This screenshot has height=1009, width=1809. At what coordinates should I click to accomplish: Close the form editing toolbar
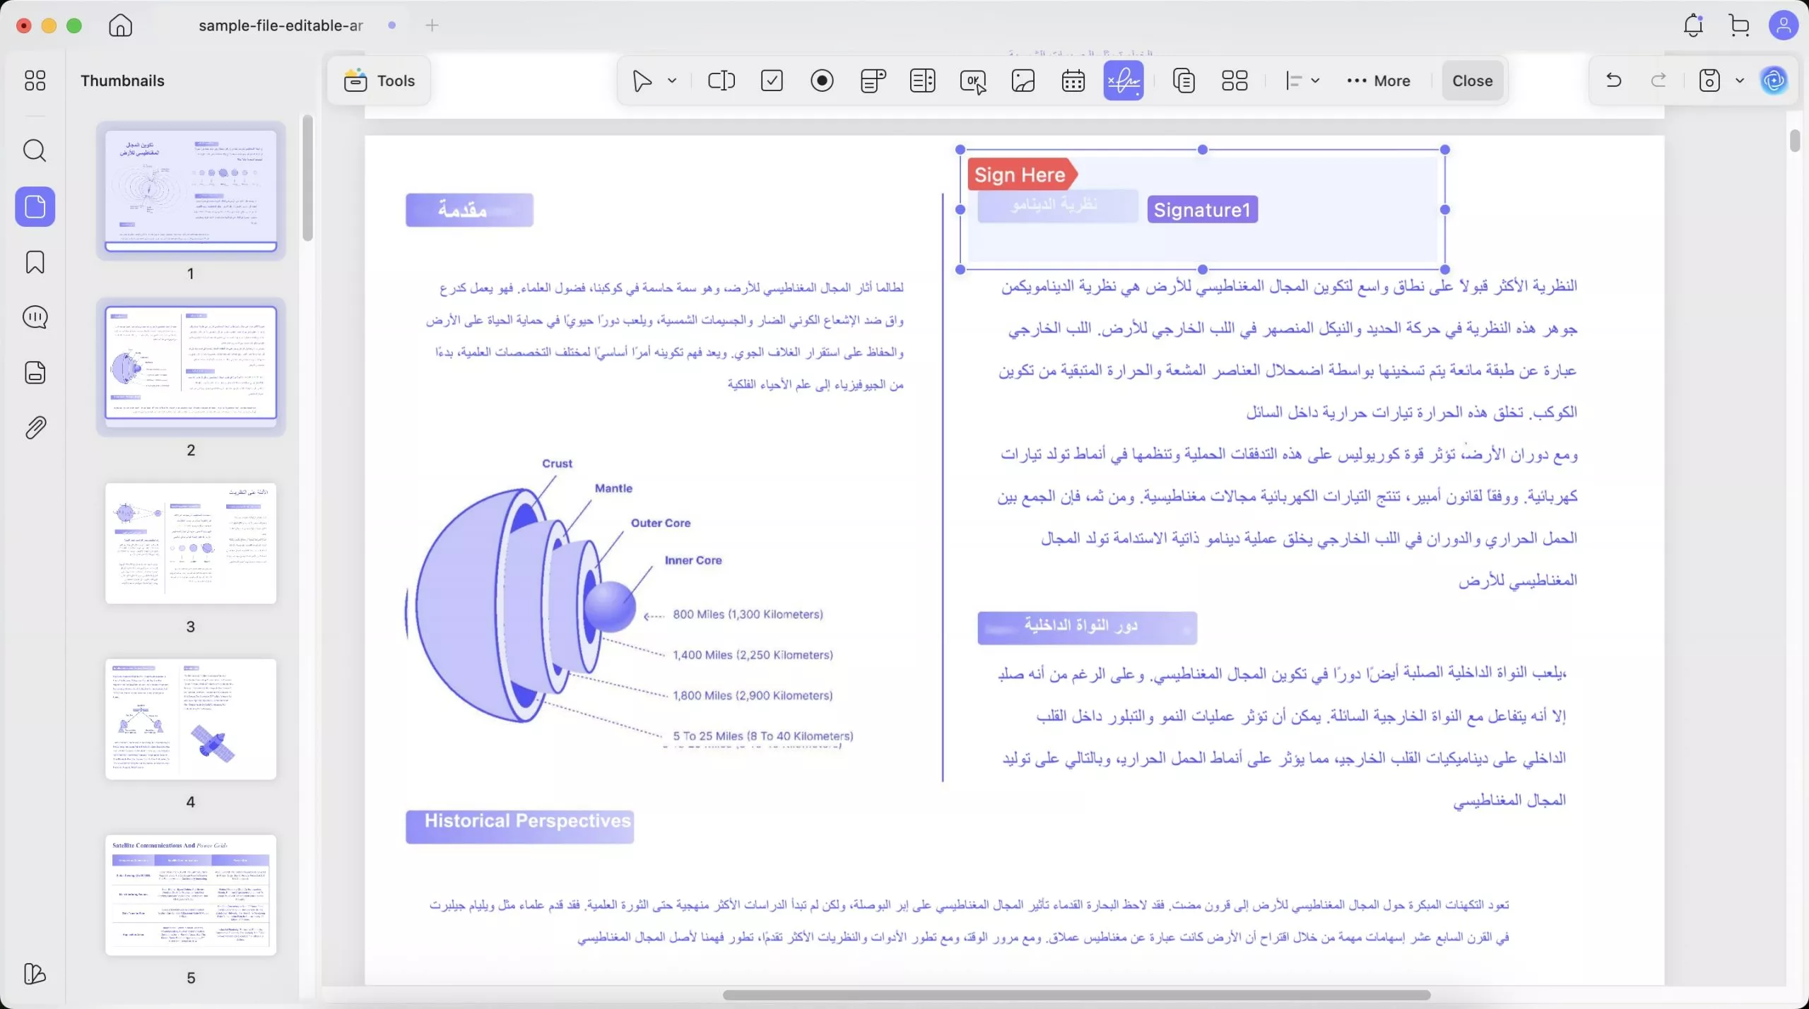(x=1472, y=81)
